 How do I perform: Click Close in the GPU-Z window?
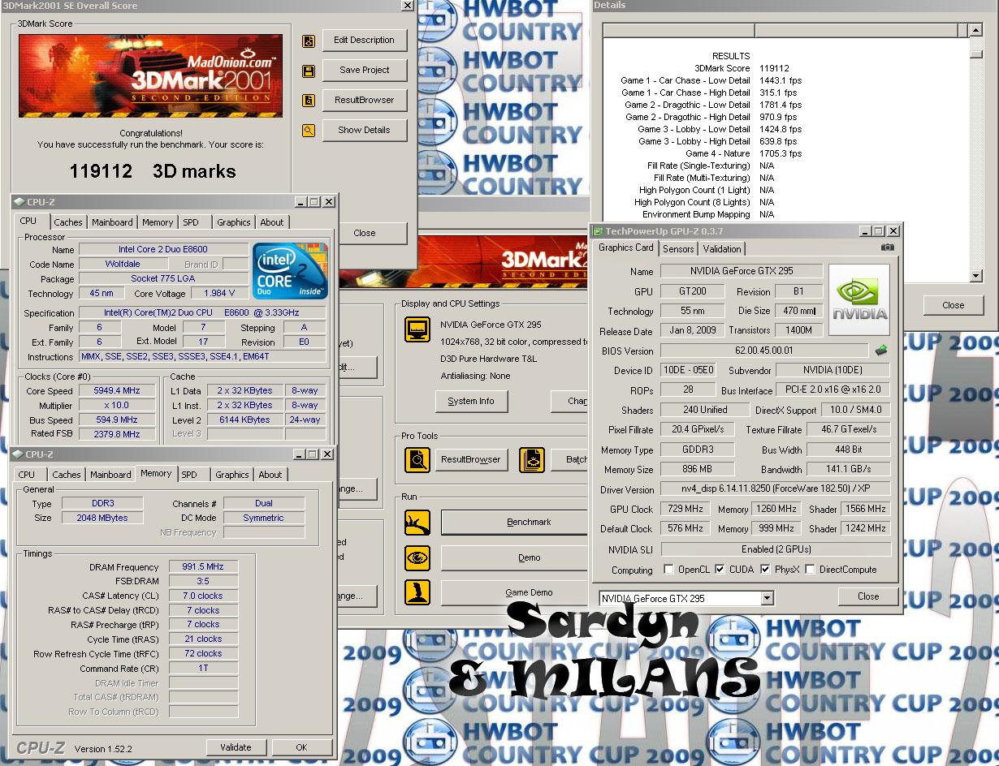pyautogui.click(x=868, y=596)
